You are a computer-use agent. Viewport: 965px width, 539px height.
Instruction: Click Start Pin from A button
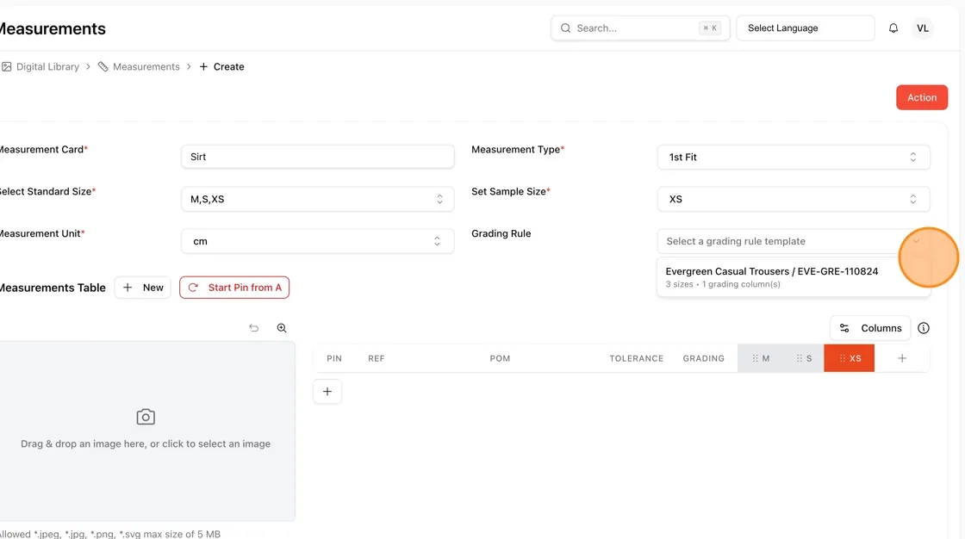[x=234, y=288]
